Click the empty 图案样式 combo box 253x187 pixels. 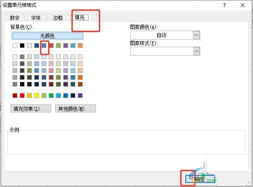165,51
